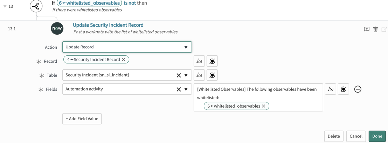Click into the Automation activity value text area
Viewport: 388px width, 143px height.
[258, 97]
